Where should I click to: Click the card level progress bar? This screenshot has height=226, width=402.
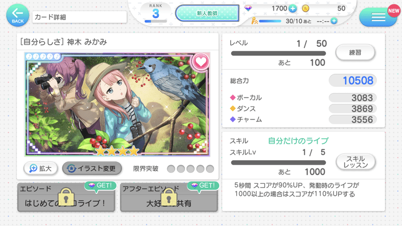(278, 54)
